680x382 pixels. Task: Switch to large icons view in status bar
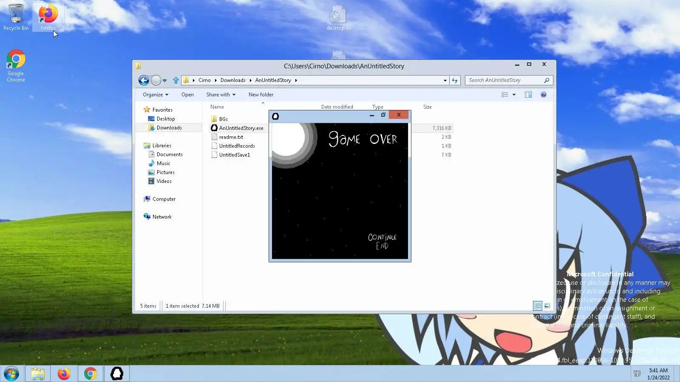coord(547,306)
